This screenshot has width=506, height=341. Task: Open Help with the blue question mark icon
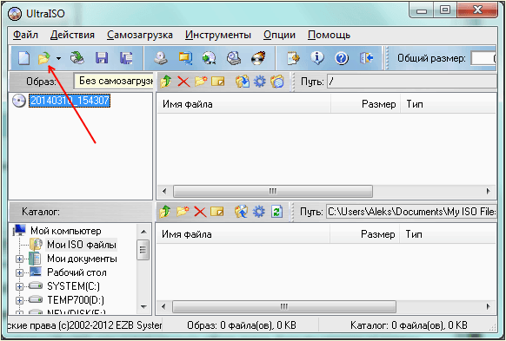[342, 59]
